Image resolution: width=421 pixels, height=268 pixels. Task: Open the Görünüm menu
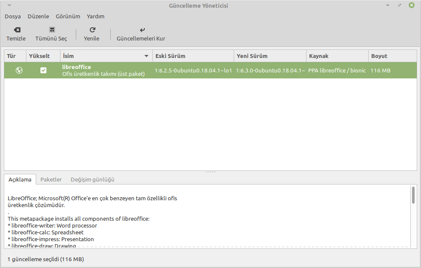tap(68, 16)
